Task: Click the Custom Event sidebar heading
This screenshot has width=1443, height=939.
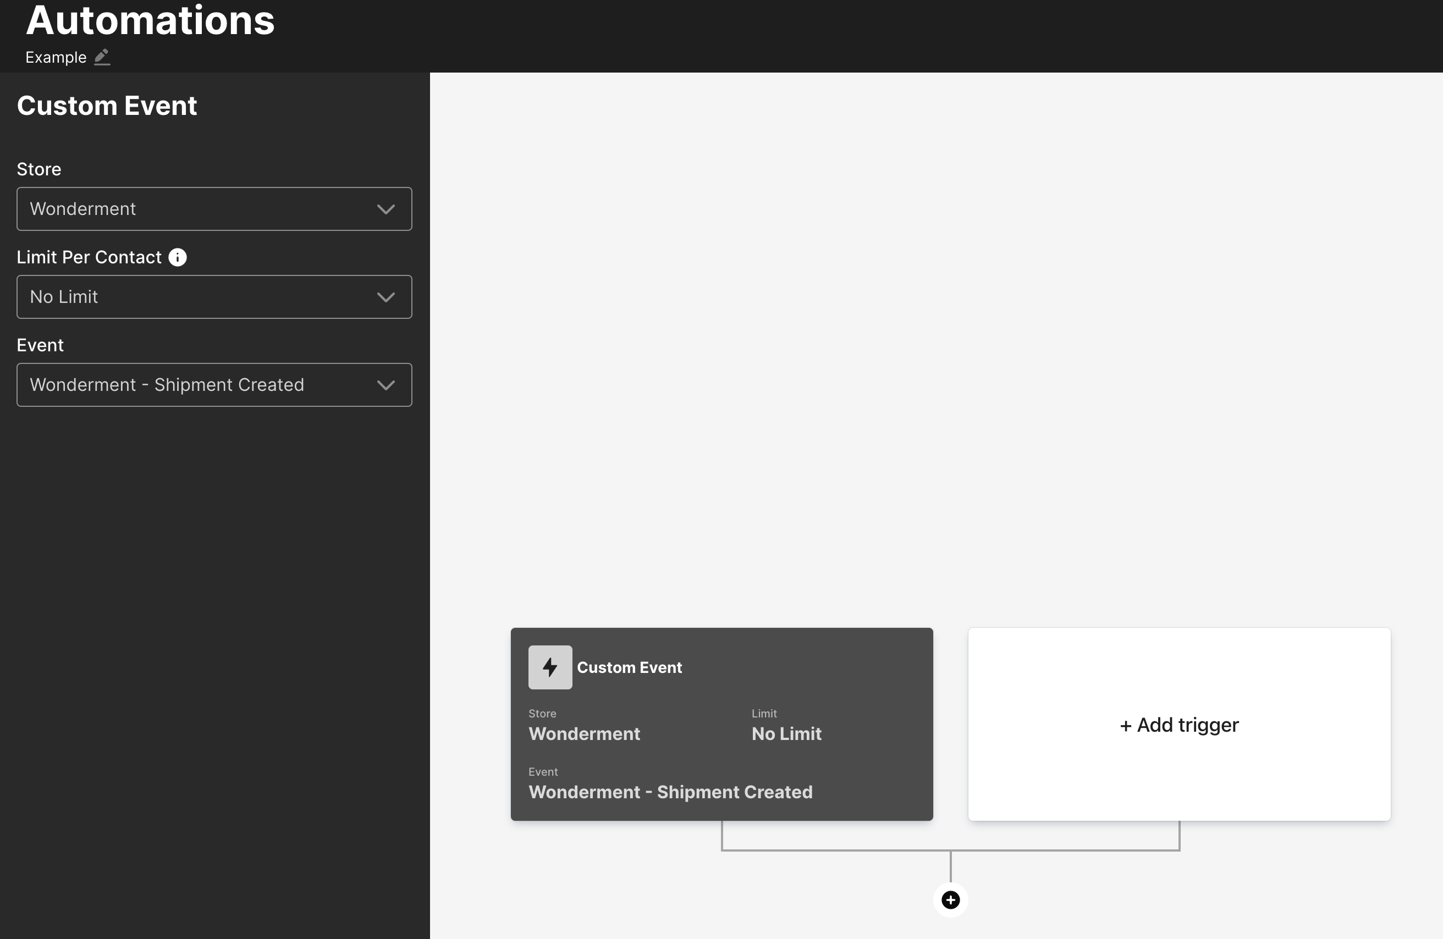Action: coord(107,106)
